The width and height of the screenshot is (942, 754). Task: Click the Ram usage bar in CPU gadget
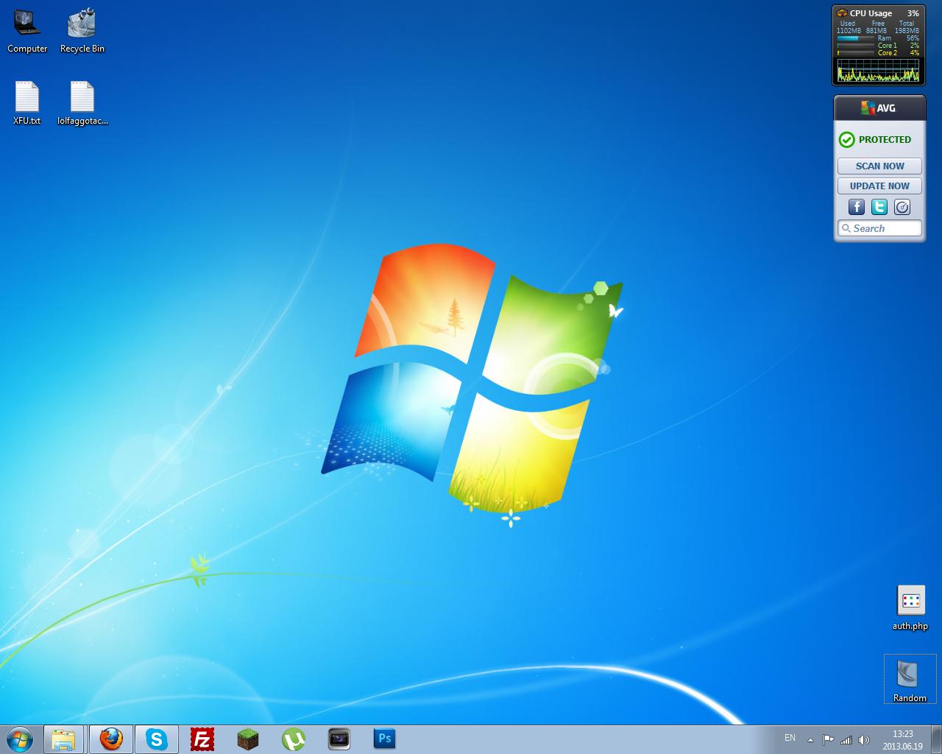click(x=856, y=38)
